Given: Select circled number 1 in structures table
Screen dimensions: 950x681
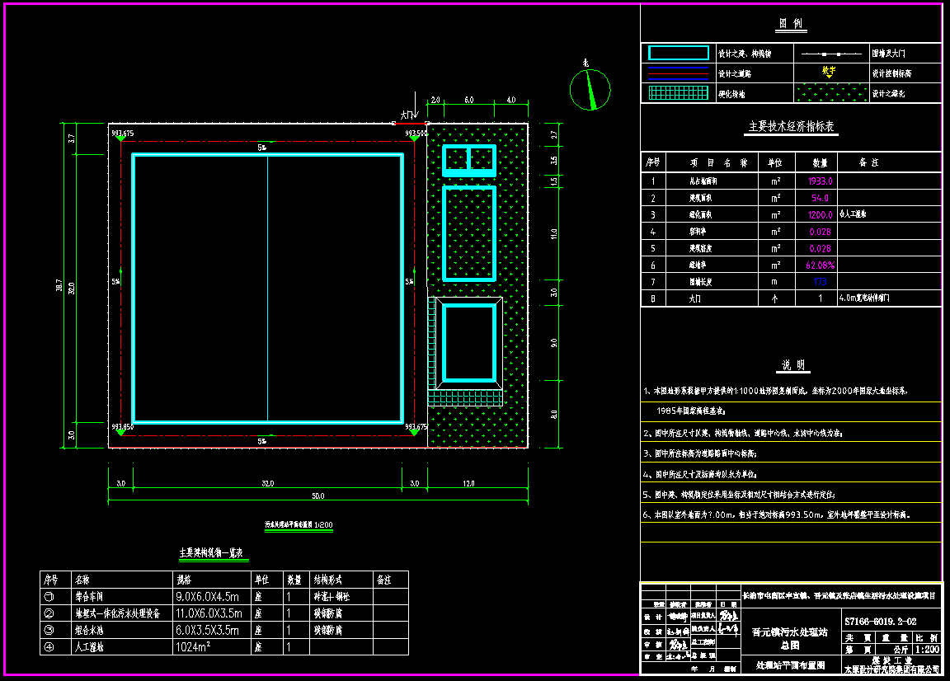Looking at the screenshot, I should (49, 596).
